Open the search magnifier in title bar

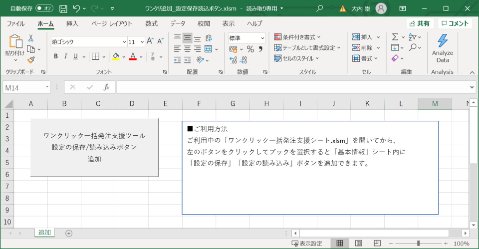(x=319, y=8)
